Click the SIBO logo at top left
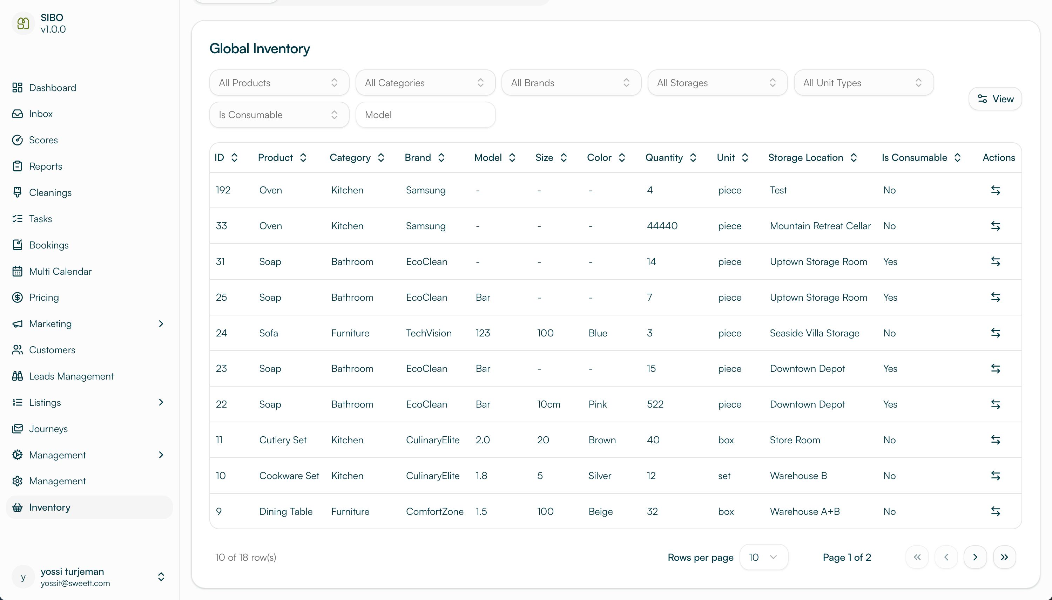Image resolution: width=1052 pixels, height=600 pixels. coord(23,23)
